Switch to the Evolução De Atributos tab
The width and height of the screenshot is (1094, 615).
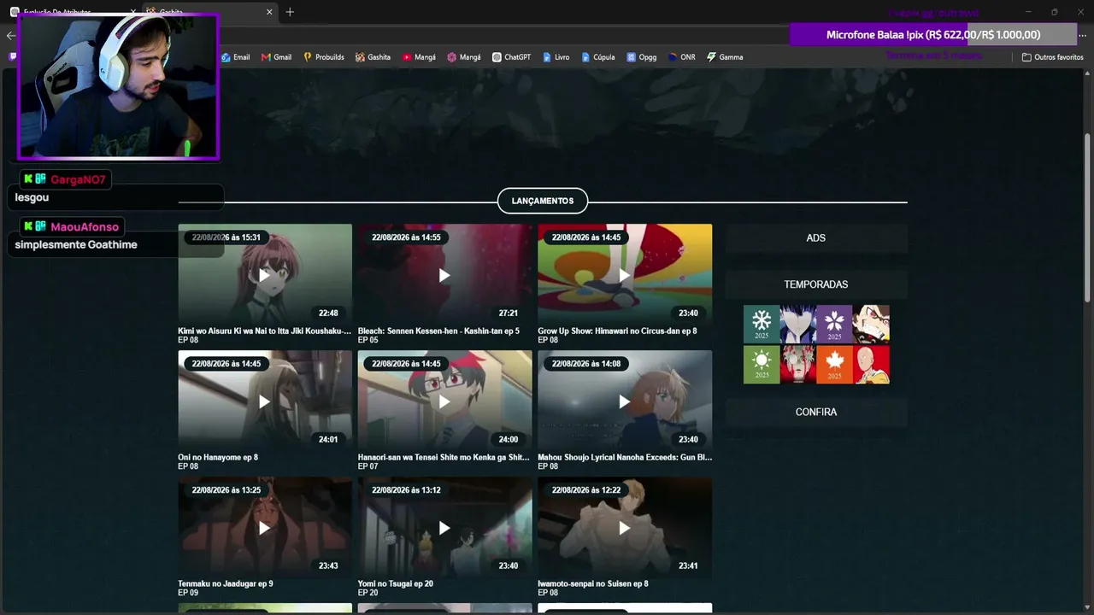coord(73,12)
